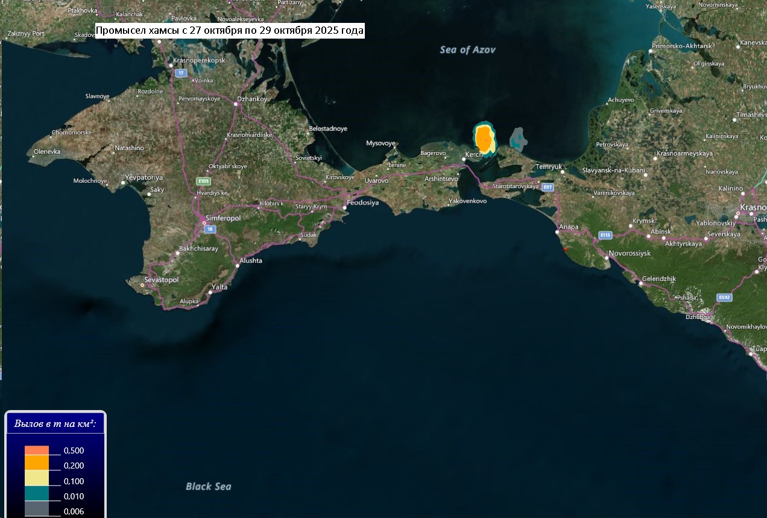Select the 0,500 legend color swatch
This screenshot has height=518, width=767.
click(36, 450)
